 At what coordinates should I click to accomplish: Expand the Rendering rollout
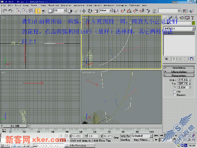(x=179, y=68)
